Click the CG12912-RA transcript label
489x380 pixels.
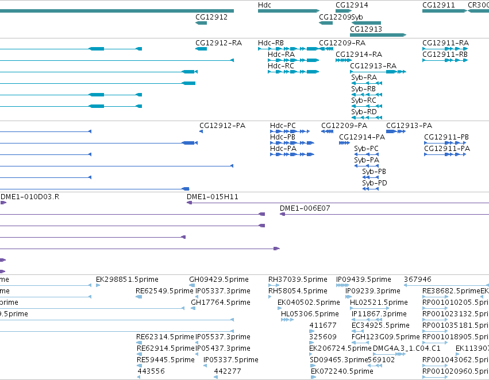(218, 42)
